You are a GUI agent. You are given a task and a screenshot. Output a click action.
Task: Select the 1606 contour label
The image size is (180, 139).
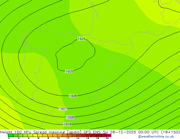73,96
